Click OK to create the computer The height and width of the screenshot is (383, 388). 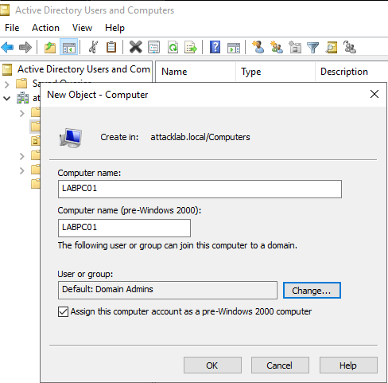point(212,365)
